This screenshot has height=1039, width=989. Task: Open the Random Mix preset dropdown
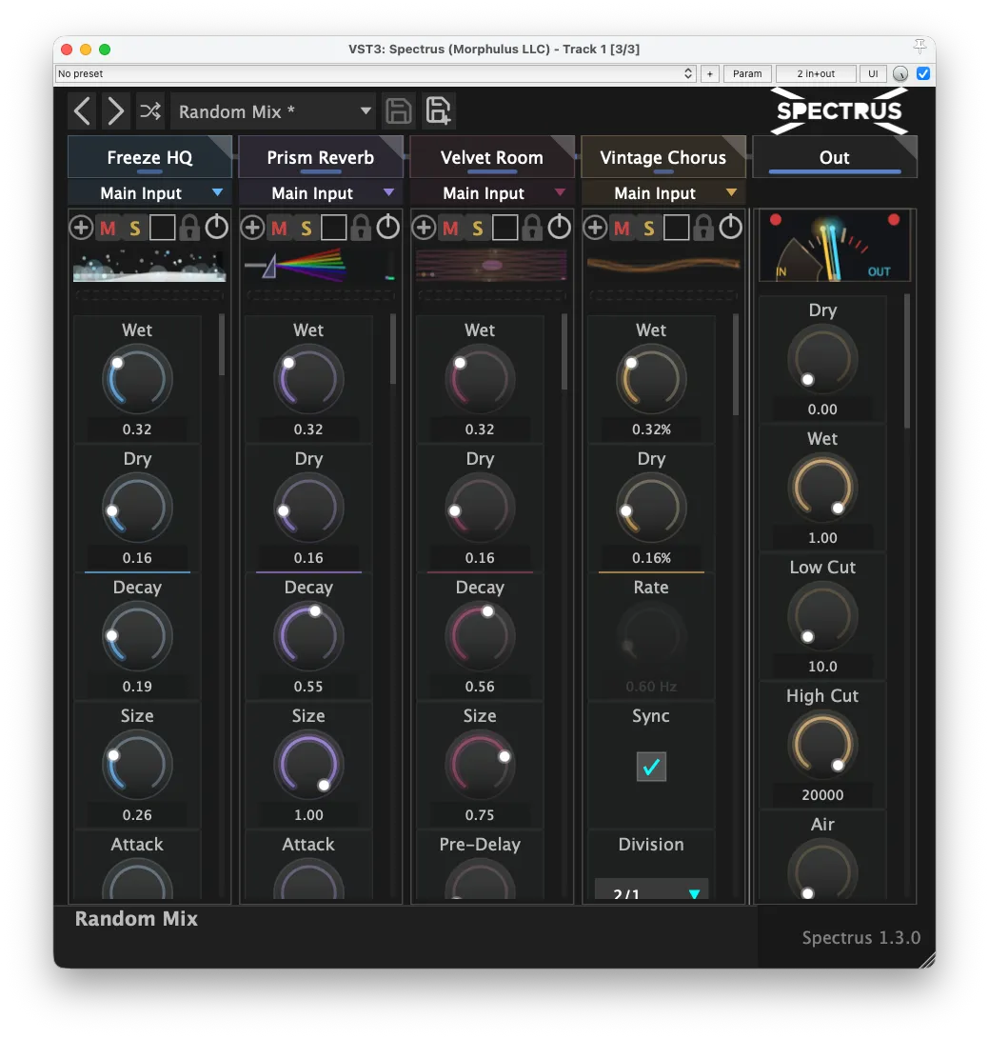[273, 111]
